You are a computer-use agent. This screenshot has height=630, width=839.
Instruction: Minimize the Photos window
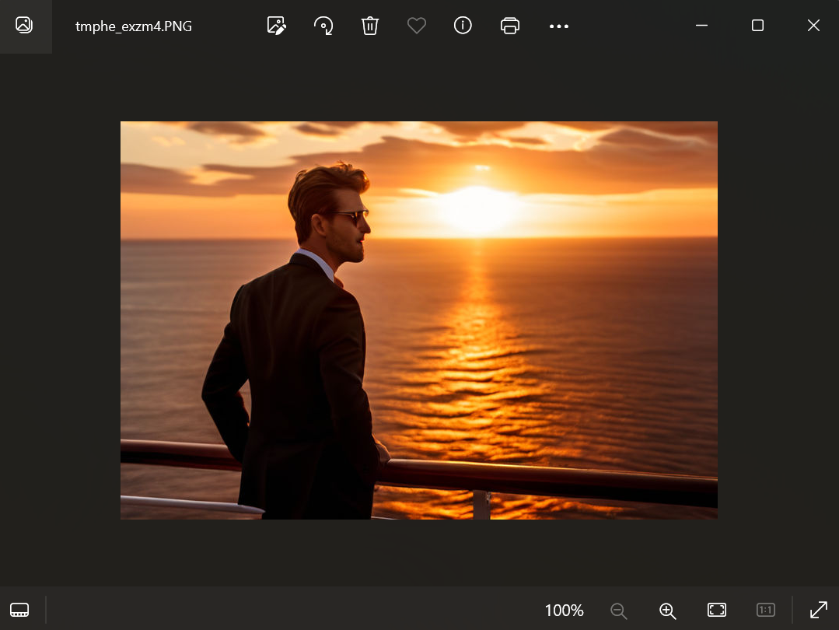tap(701, 26)
